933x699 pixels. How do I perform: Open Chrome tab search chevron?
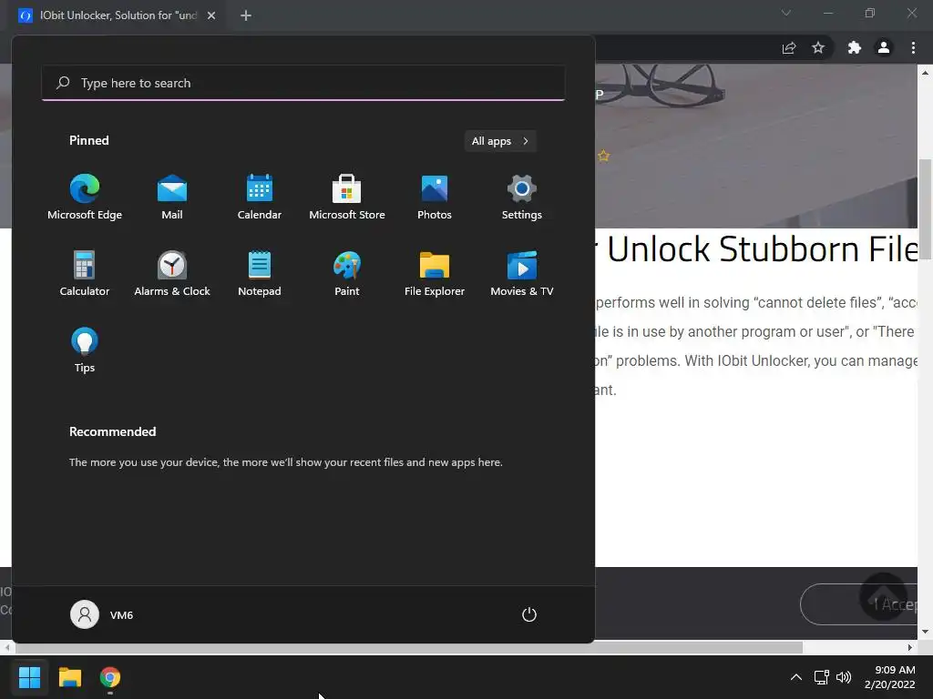click(786, 13)
